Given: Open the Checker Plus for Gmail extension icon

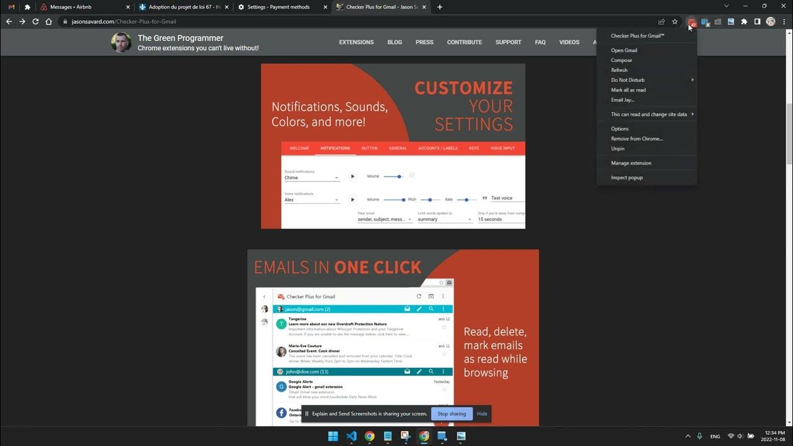Looking at the screenshot, I should click(x=692, y=22).
